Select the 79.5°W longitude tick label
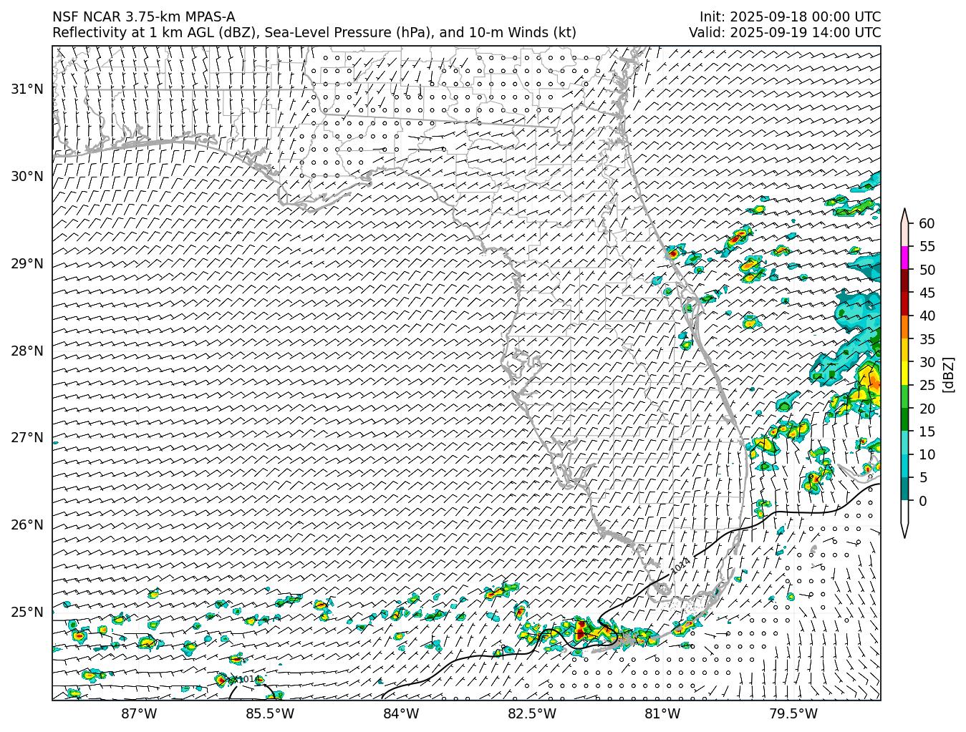Viewport: 966px width, 732px height. click(793, 713)
